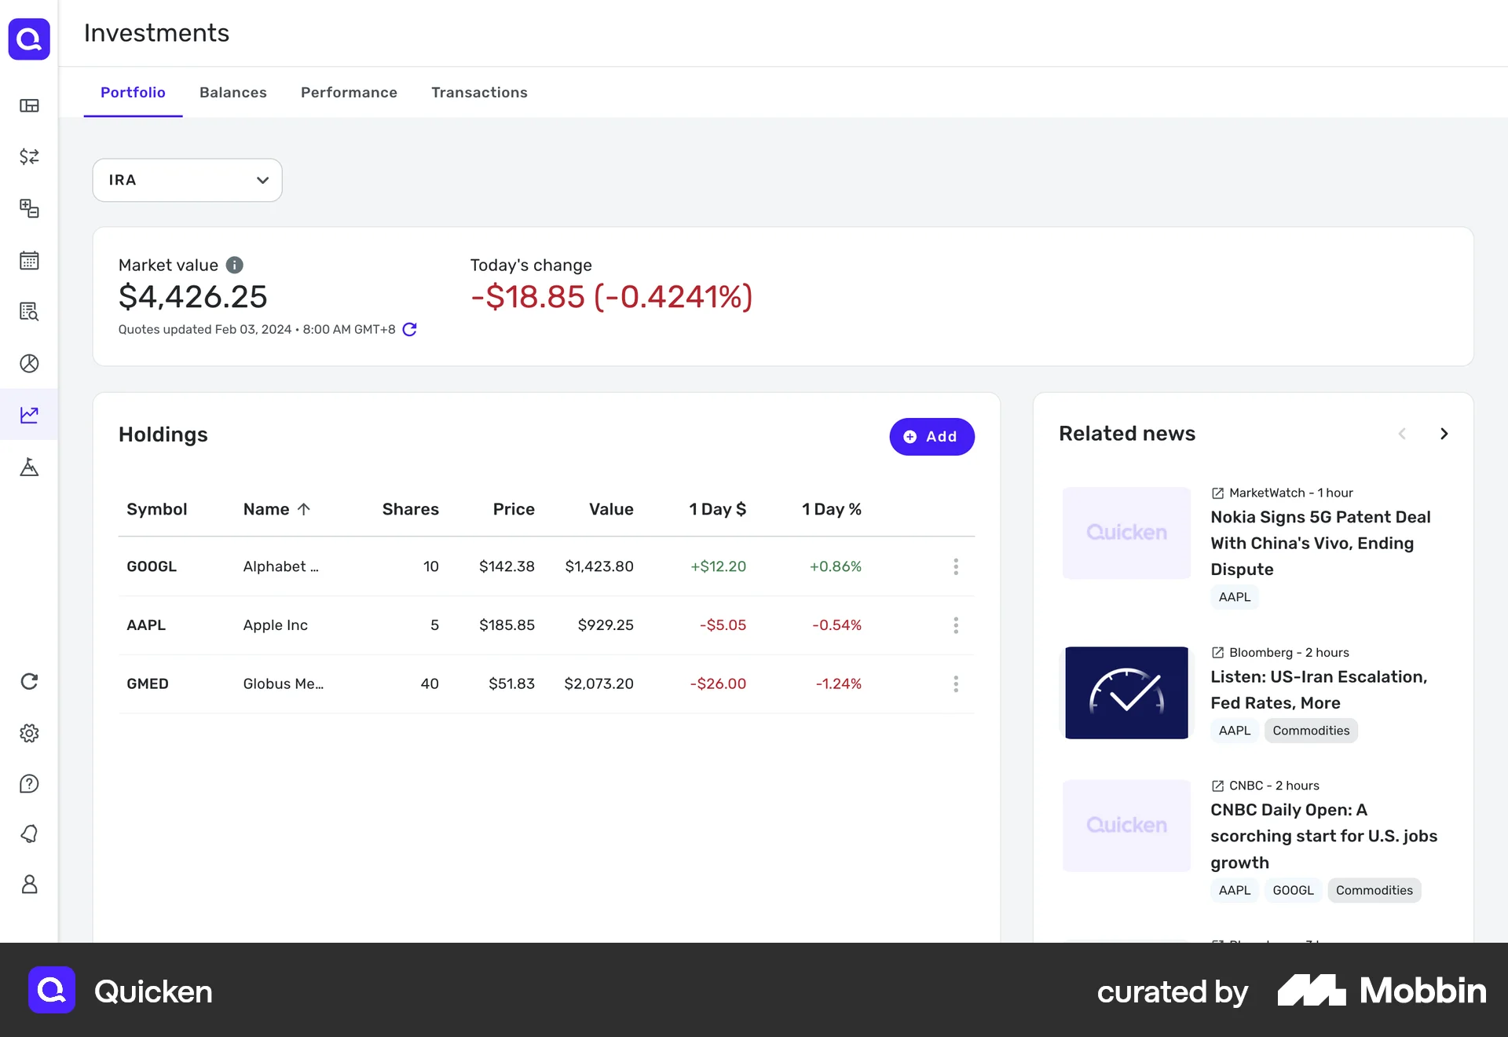The height and width of the screenshot is (1037, 1508).
Task: Open the planning triangle-tools sidebar icon
Action: (29, 467)
